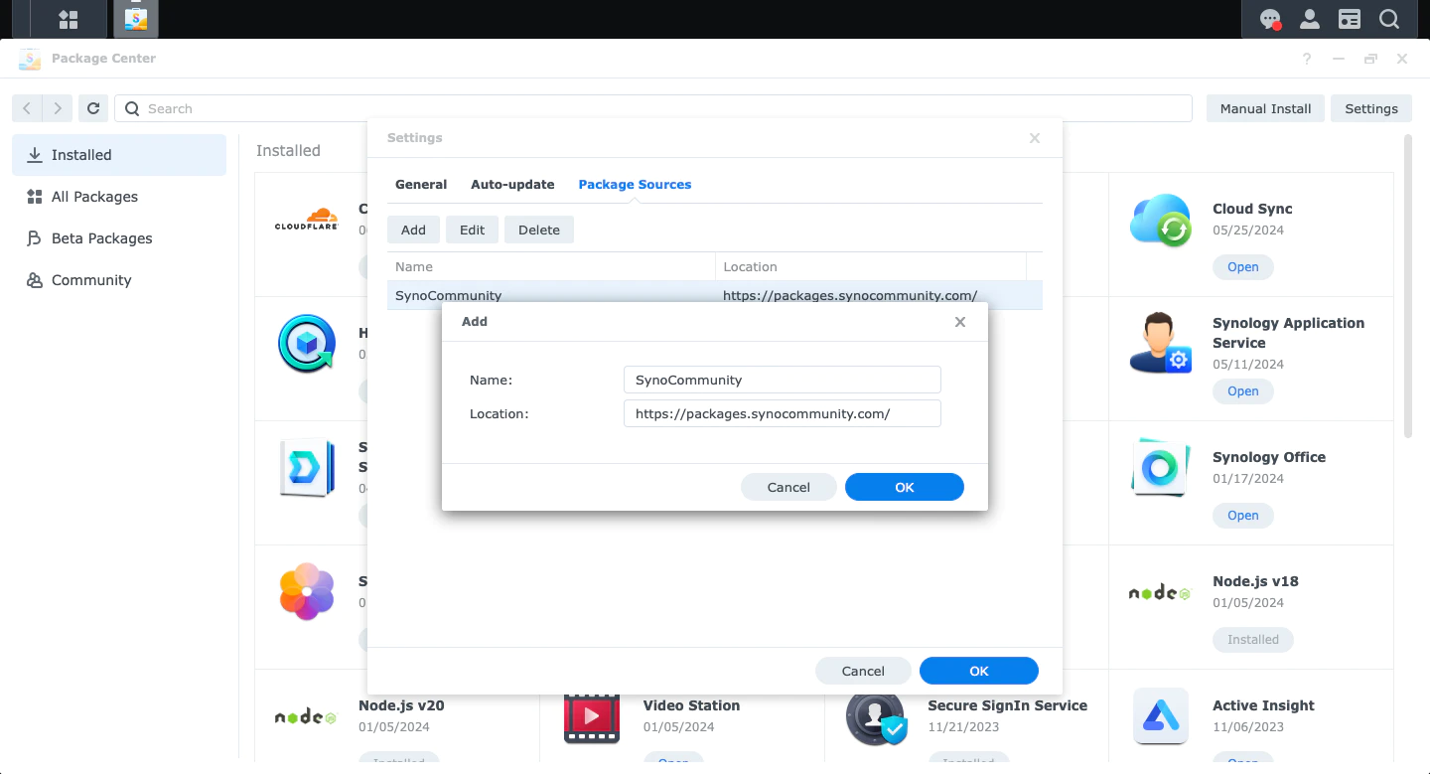Viewport: 1430px width, 774px height.
Task: Click the Node.js v20 logo
Action: tap(306, 716)
